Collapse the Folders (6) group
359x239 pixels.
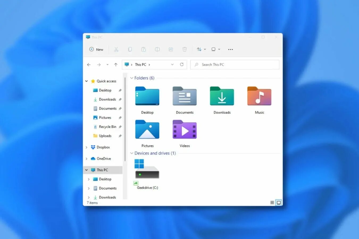click(x=132, y=78)
